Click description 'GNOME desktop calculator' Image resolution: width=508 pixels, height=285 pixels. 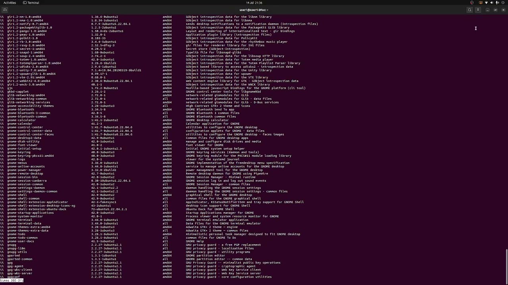pyautogui.click(x=207, y=120)
